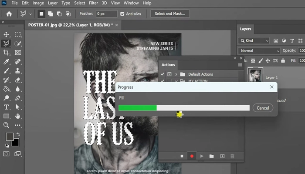The width and height of the screenshot is (305, 174).
Task: Select the Spot Healing Brush tool
Action: pyautogui.click(x=18, y=62)
